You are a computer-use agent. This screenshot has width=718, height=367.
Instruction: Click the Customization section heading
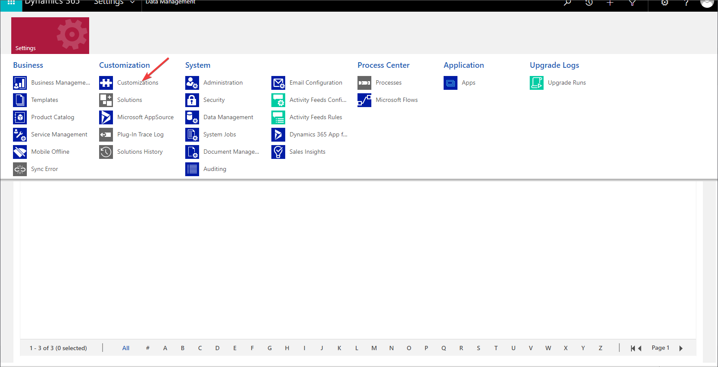[124, 65]
